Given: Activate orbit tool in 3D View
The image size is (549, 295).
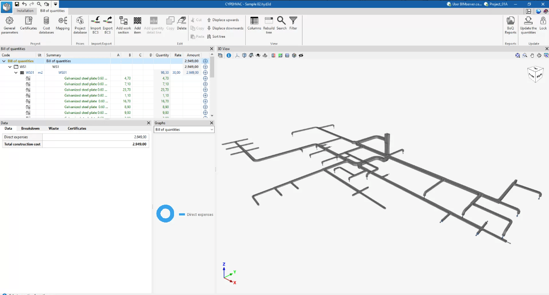Looking at the screenshot, I should click(x=539, y=55).
